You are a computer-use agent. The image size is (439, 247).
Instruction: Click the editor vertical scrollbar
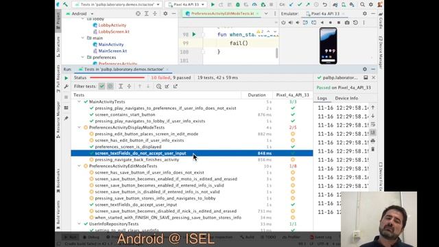point(276,53)
